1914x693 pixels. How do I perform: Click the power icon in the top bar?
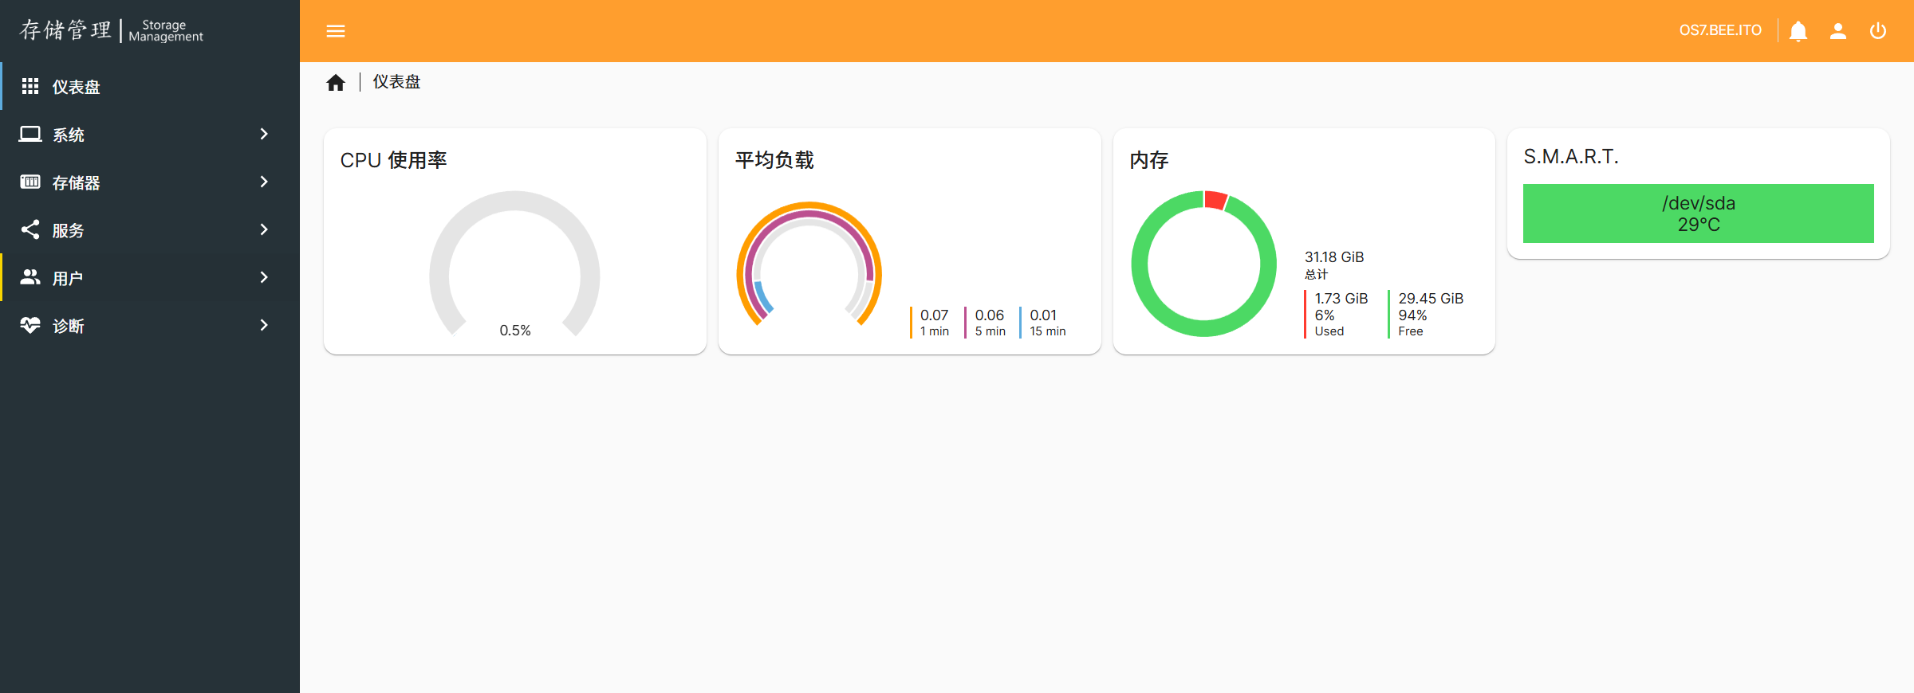point(1877,31)
